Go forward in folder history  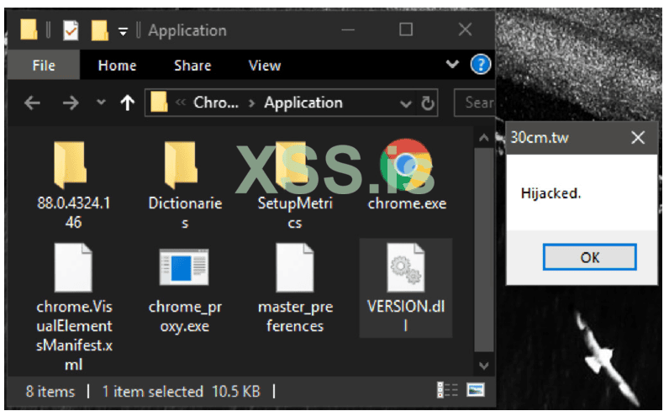(71, 103)
